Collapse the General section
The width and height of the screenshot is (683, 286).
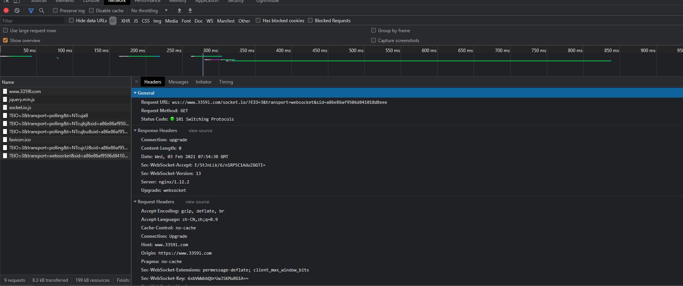pos(135,93)
